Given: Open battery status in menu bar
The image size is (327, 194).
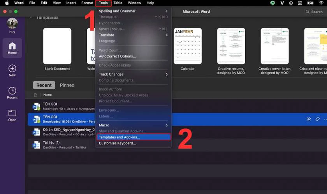Looking at the screenshot, I should pos(310,3).
